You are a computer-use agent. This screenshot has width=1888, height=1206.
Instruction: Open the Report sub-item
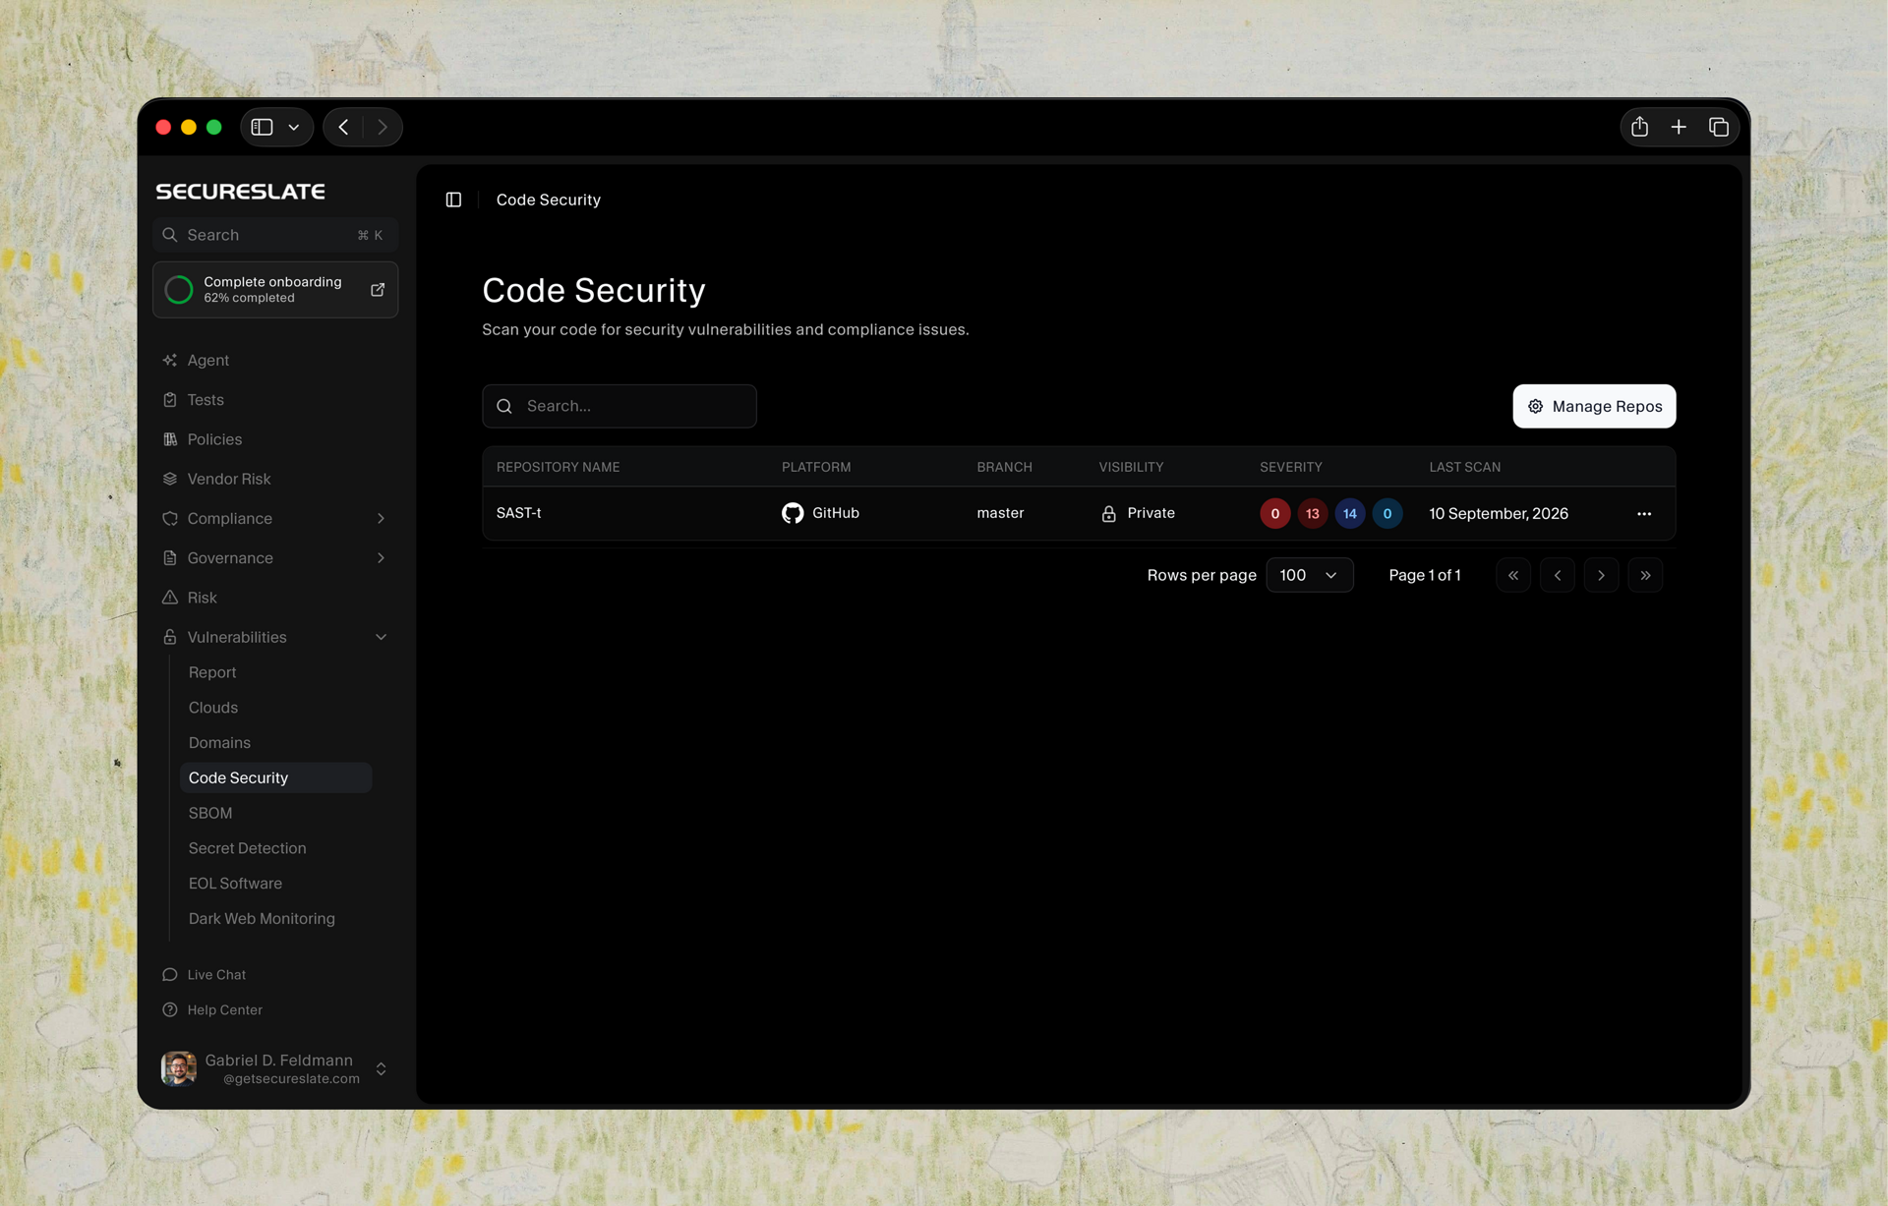pos(212,672)
